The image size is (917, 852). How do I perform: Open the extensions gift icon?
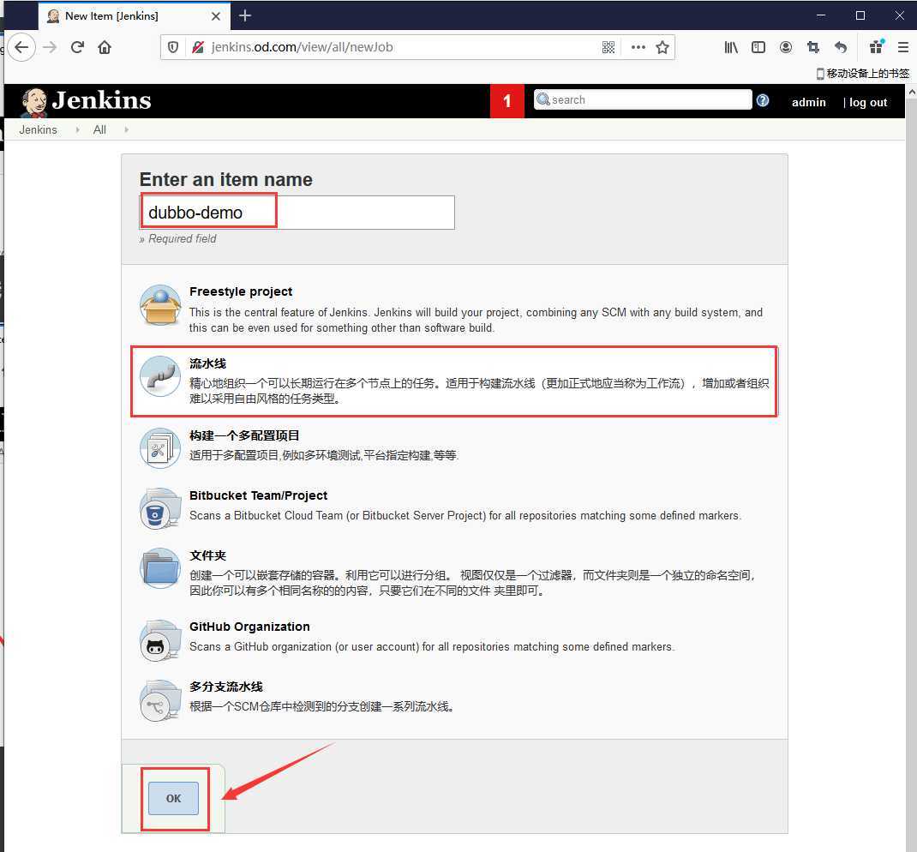[877, 47]
